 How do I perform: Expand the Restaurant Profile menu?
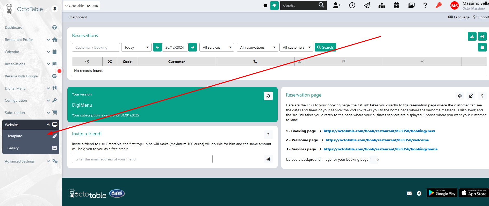pyautogui.click(x=31, y=40)
